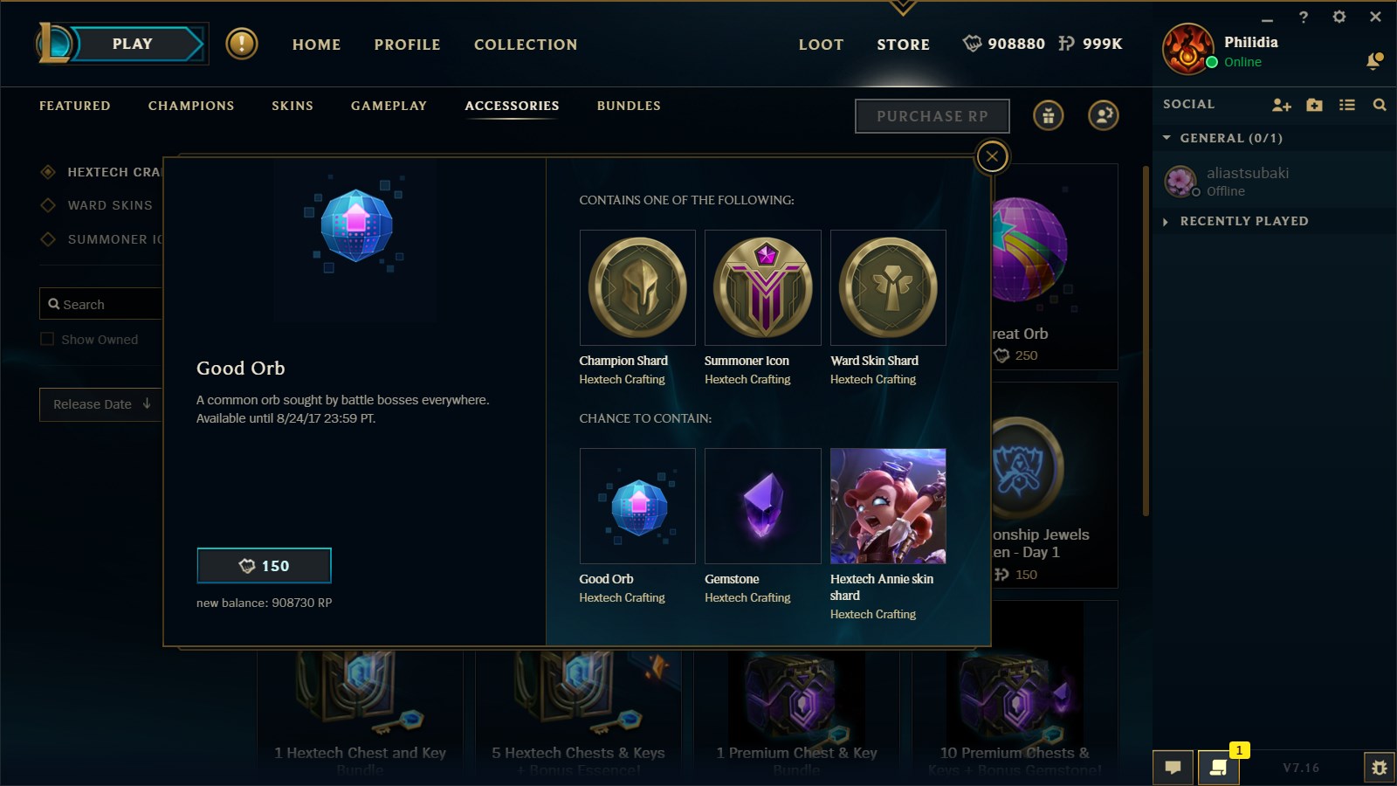This screenshot has height=786, width=1397.
Task: Select the Hextech Annie skin shard thumbnail
Action: (888, 506)
